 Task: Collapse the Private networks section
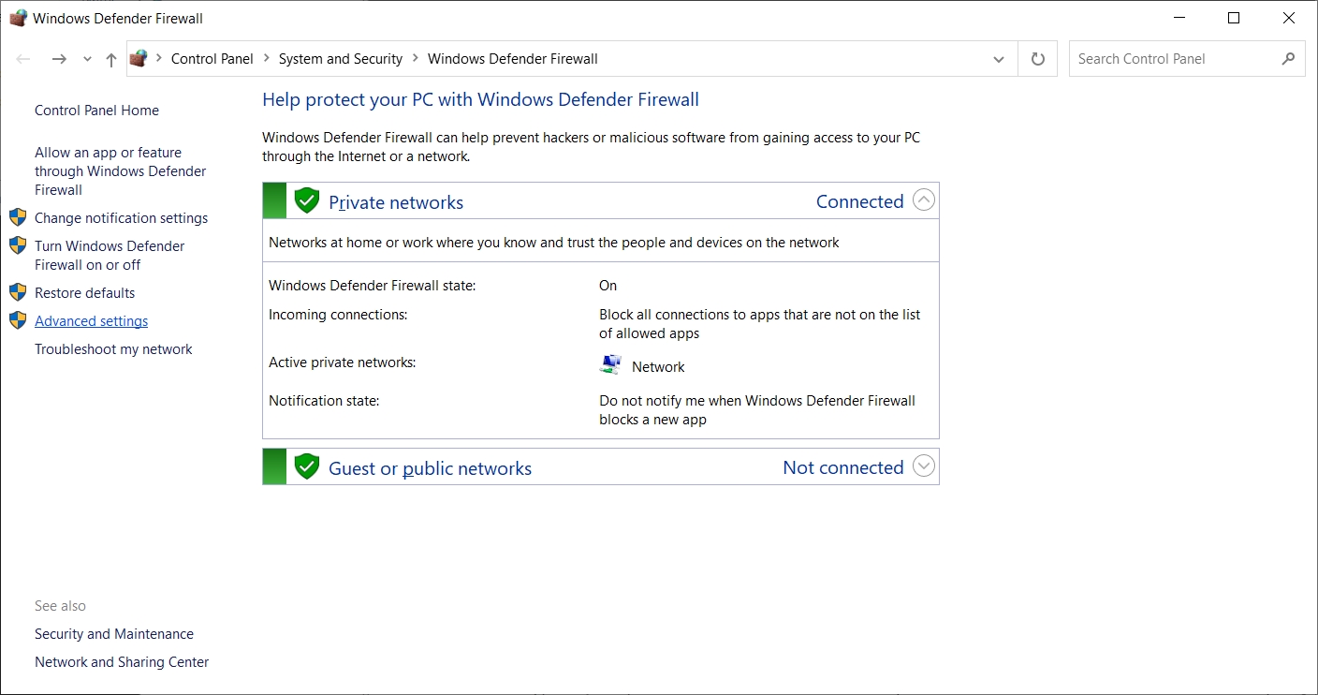coord(923,200)
